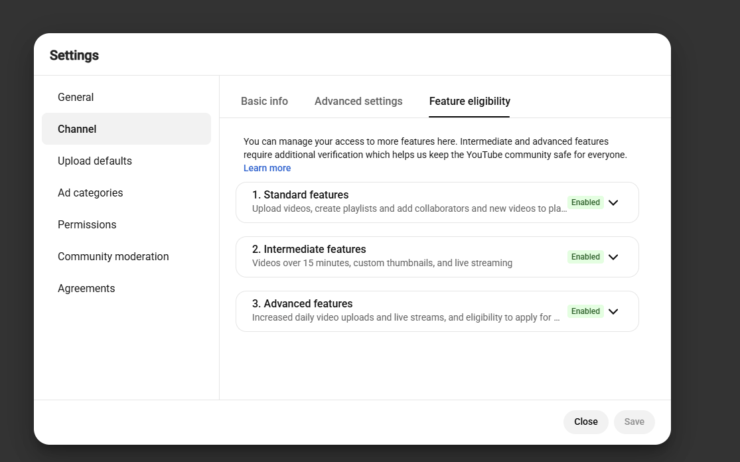Click the 'Upload videos, create playlists' description
Viewport: 740px width, 462px height.
[x=409, y=208]
